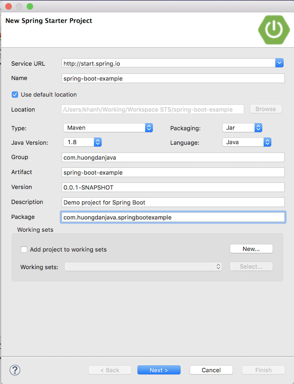Click the Spring Boot power logo

pos(274,29)
